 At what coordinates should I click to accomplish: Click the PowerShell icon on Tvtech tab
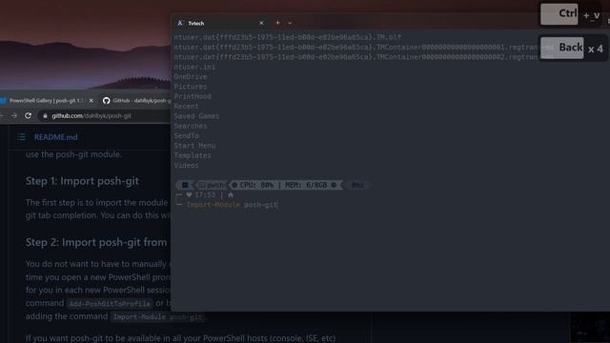(180, 23)
